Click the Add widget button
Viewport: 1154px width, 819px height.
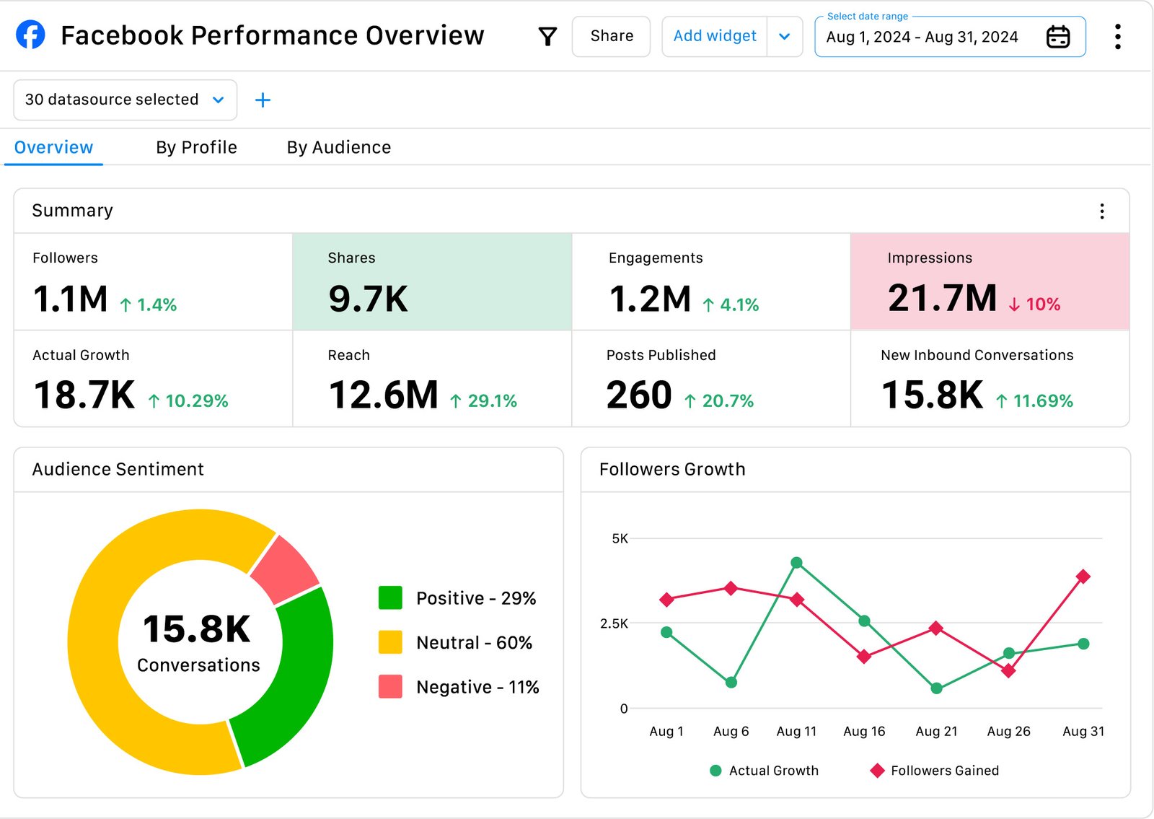click(x=714, y=36)
